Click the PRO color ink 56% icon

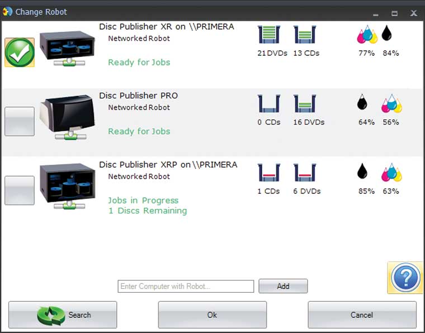click(391, 103)
